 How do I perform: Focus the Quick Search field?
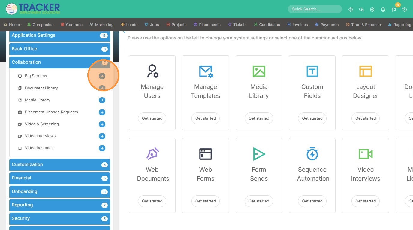315,9
